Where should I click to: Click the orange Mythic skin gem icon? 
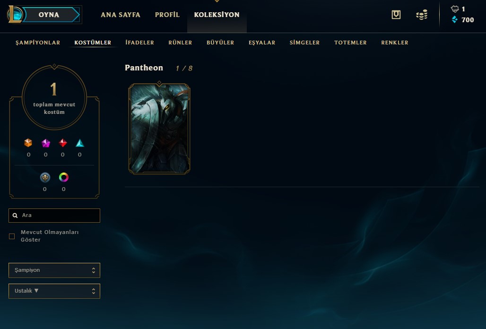pos(28,143)
